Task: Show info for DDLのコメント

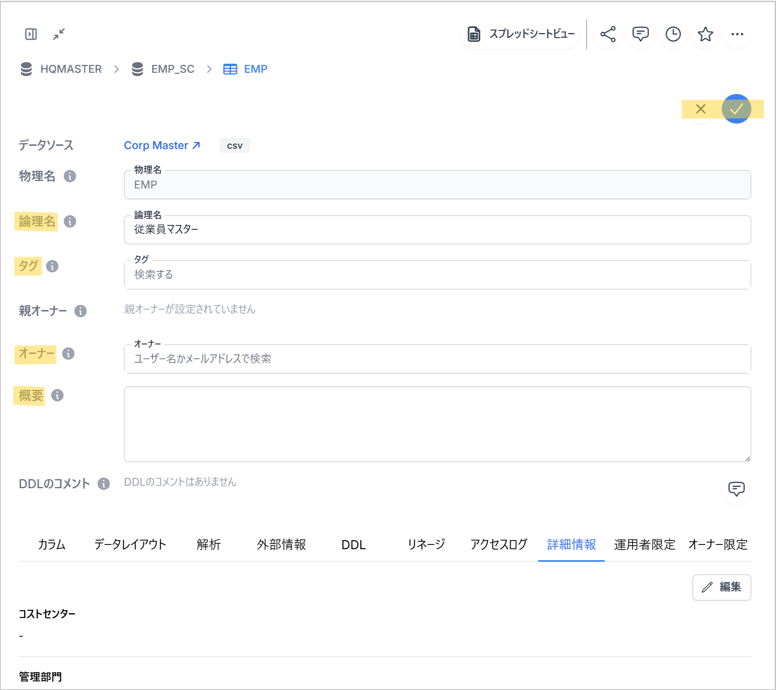Action: pos(104,483)
